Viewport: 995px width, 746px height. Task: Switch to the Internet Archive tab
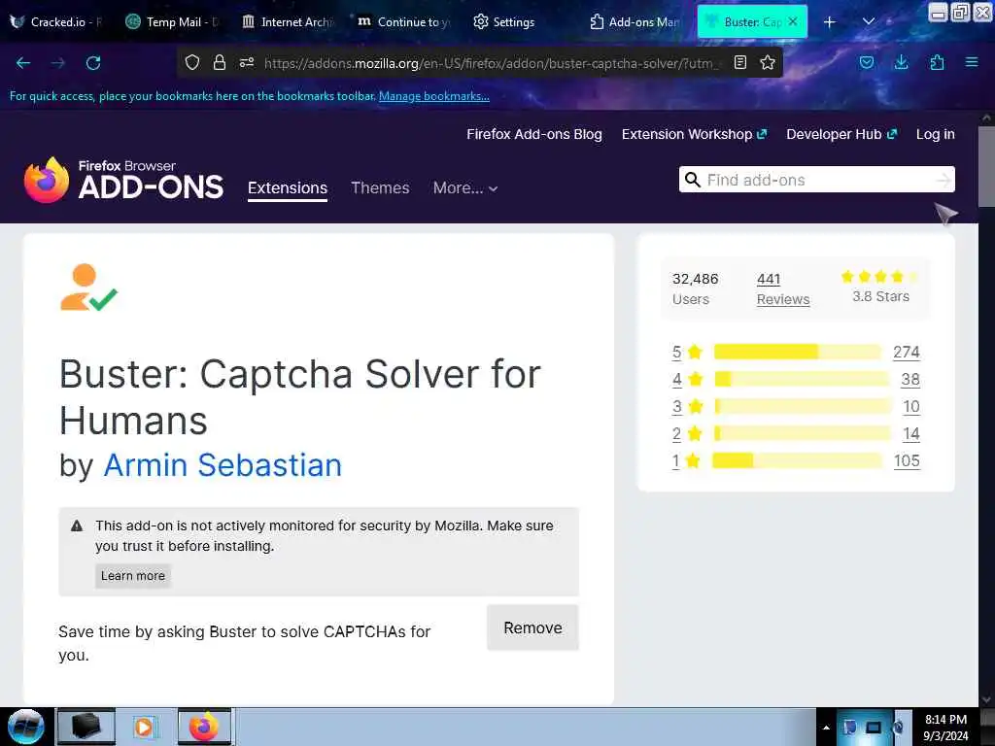[289, 21]
